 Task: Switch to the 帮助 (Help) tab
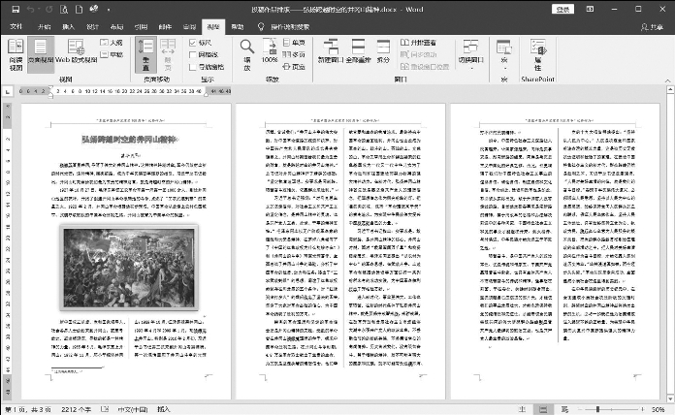[x=238, y=27]
